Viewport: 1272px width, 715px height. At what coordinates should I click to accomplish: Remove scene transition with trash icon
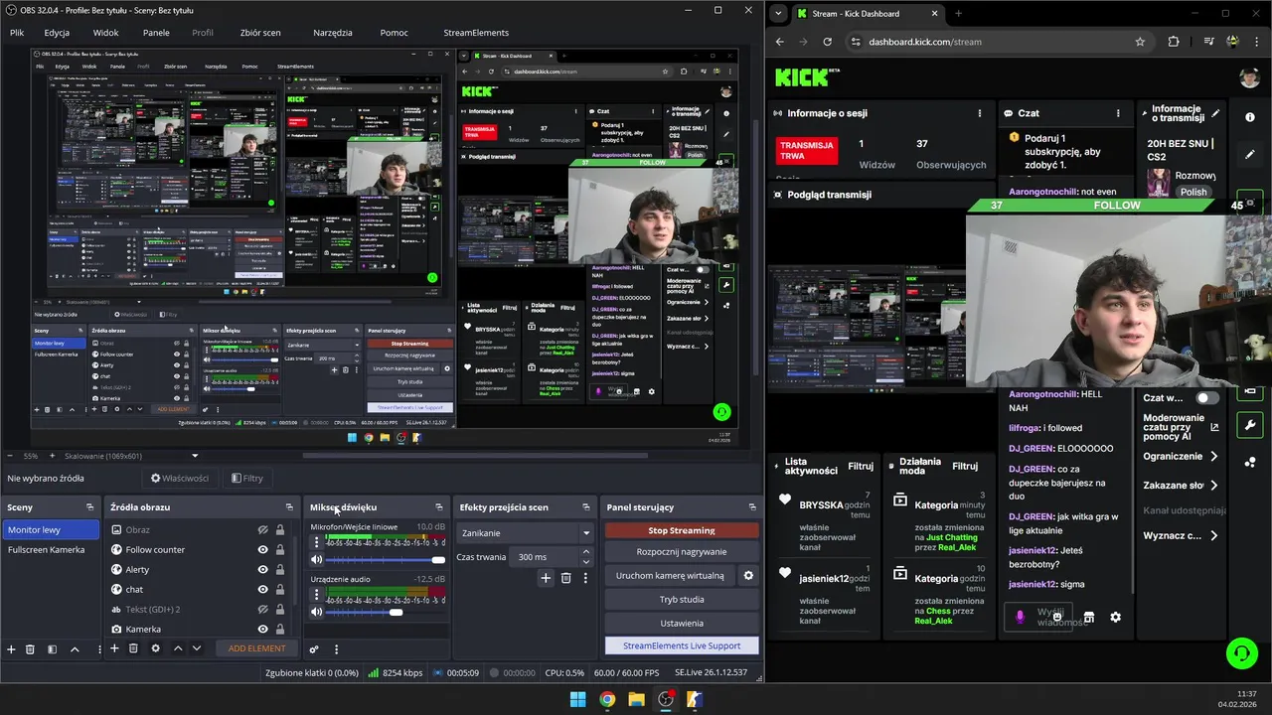click(565, 578)
